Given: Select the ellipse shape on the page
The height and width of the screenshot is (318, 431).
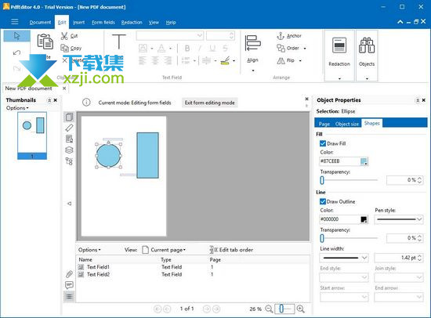Looking at the screenshot, I should pyautogui.click(x=108, y=156).
